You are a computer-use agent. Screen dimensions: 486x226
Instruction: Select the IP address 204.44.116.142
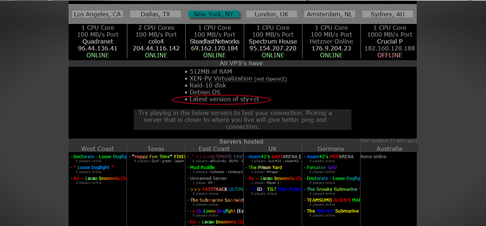tap(156, 48)
